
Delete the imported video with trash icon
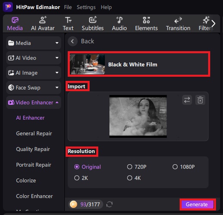click(x=200, y=100)
